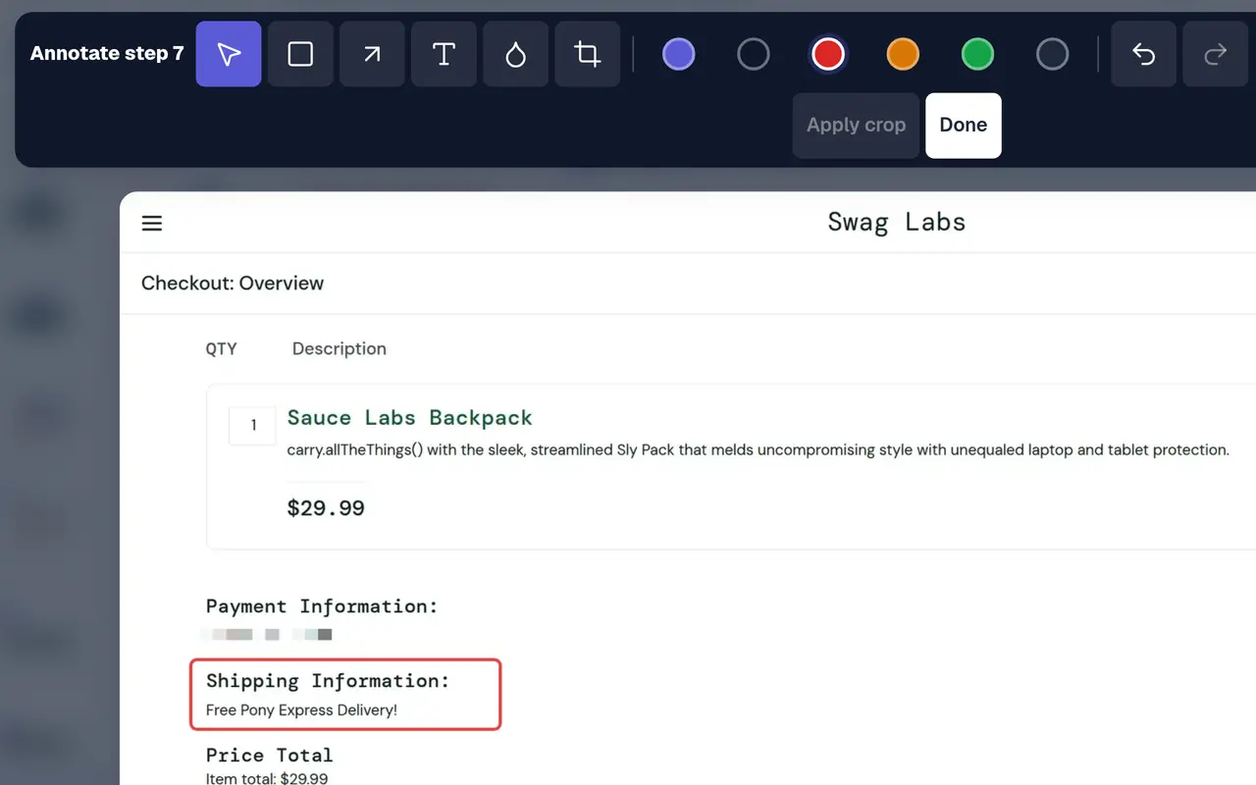Select the "Checkout: Overview" heading
The image size is (1256, 785).
click(233, 284)
